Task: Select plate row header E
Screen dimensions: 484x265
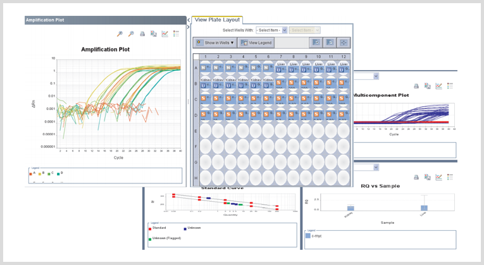Action: (x=195, y=131)
